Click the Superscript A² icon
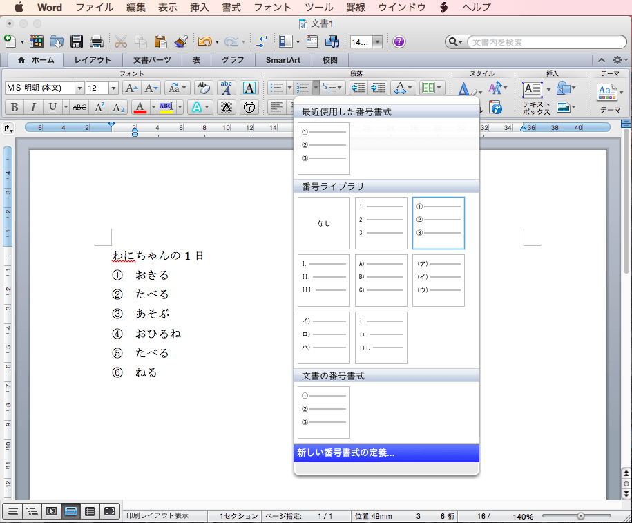632x523 pixels. [99, 107]
